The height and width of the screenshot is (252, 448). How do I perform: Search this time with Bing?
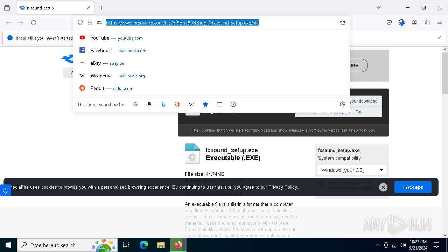click(163, 104)
